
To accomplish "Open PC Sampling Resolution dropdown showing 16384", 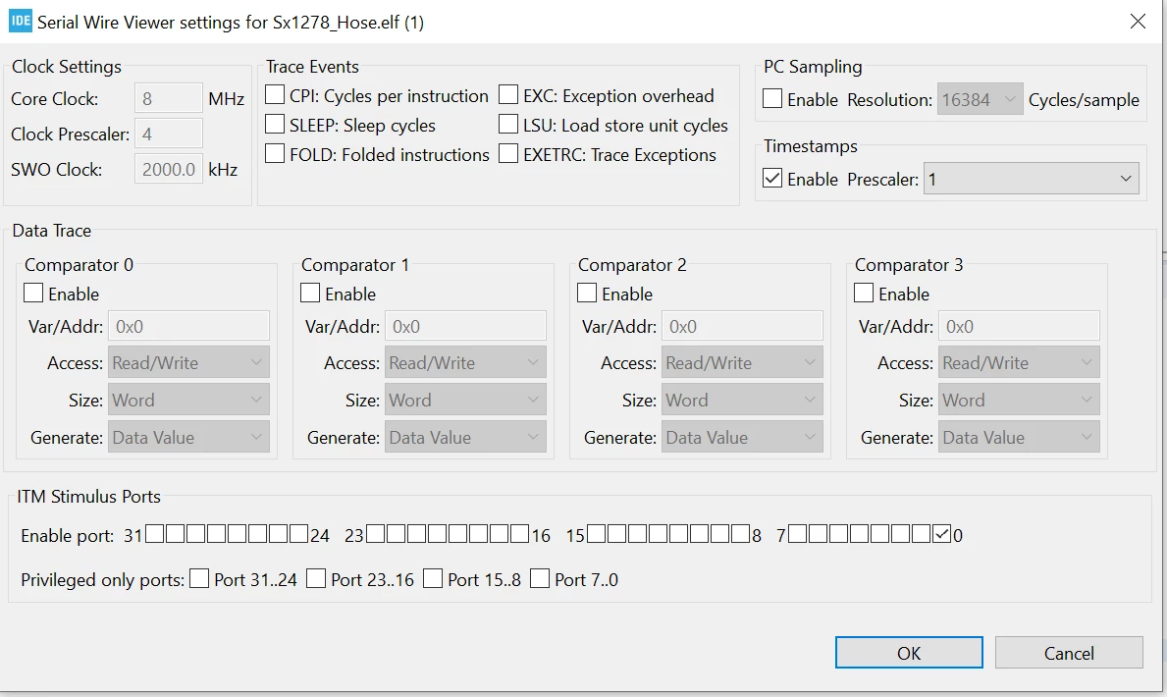I will 980,99.
